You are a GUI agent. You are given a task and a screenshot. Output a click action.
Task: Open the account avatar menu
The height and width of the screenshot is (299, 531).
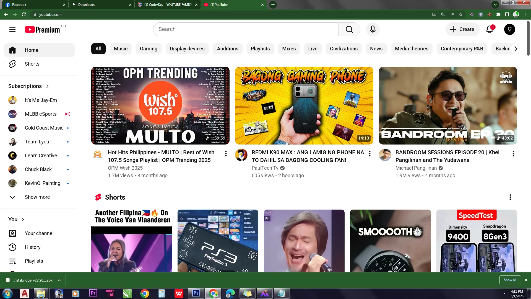510,29
